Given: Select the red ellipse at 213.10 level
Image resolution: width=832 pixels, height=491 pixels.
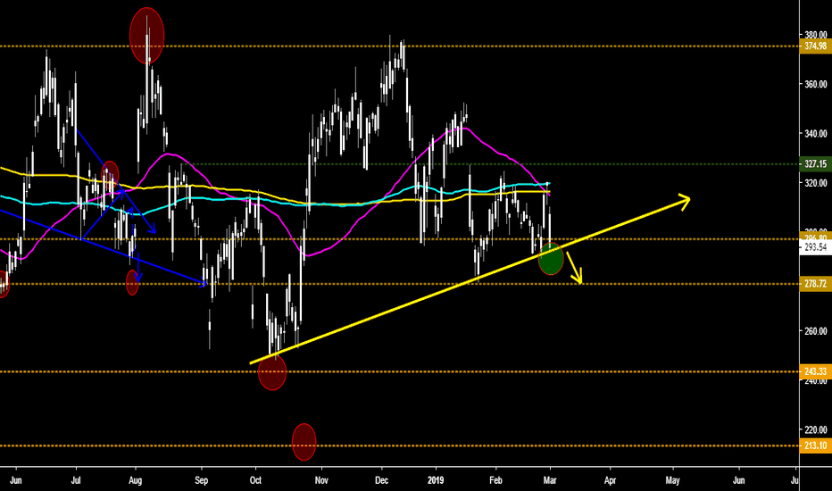Looking at the screenshot, I should click(x=304, y=442).
